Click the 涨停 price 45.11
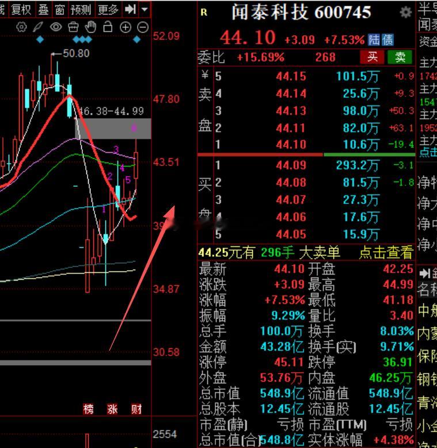This screenshot has width=437, height=448. tap(288, 362)
